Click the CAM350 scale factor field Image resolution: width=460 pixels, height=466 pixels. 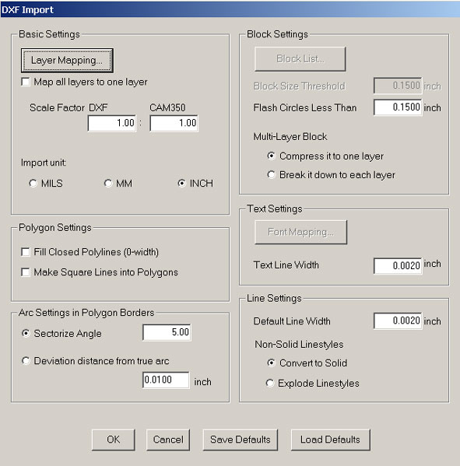click(x=174, y=123)
